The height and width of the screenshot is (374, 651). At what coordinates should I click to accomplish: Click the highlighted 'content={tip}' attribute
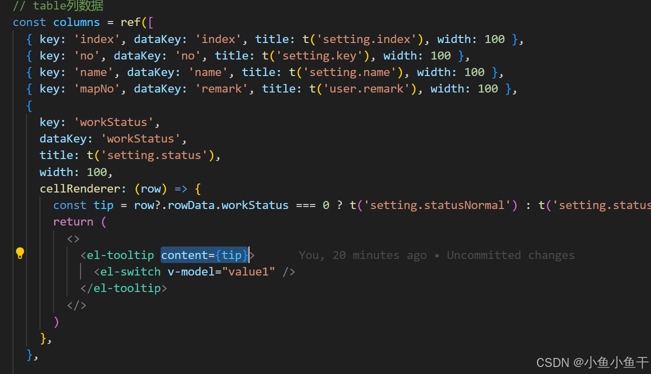pos(205,255)
